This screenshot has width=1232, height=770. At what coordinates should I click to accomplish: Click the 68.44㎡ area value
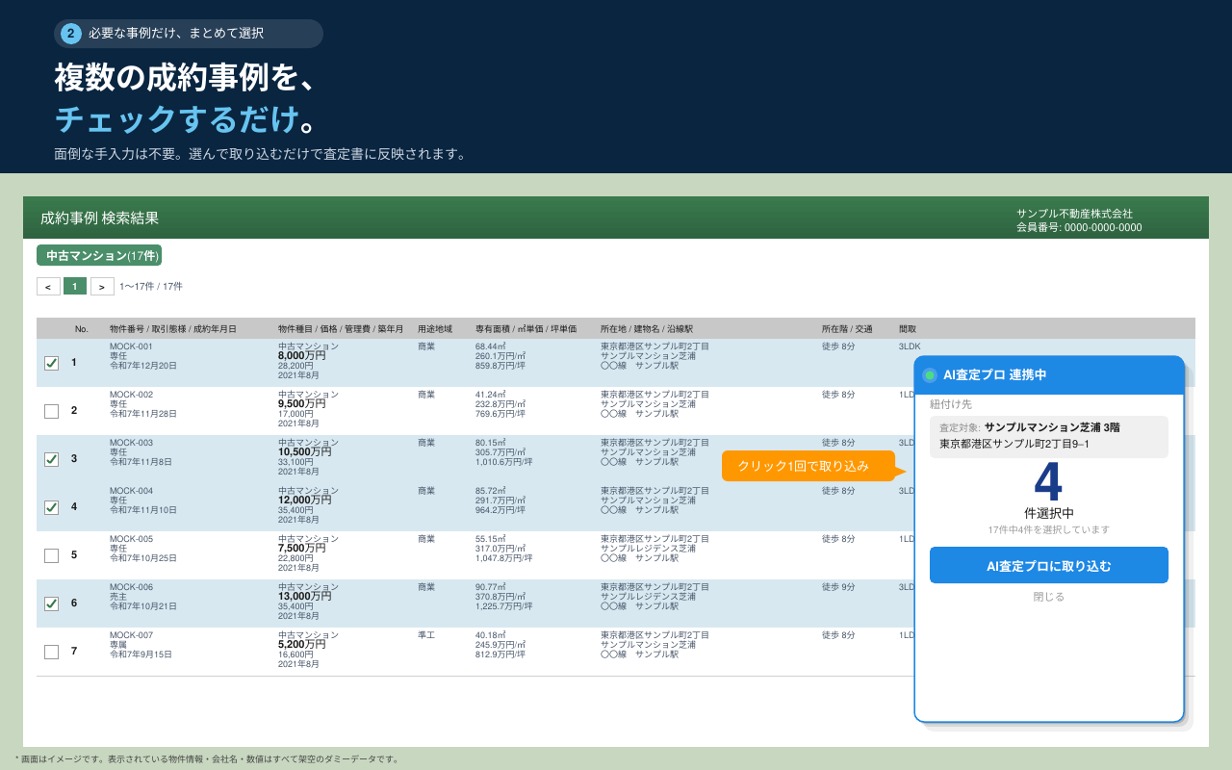tap(491, 346)
